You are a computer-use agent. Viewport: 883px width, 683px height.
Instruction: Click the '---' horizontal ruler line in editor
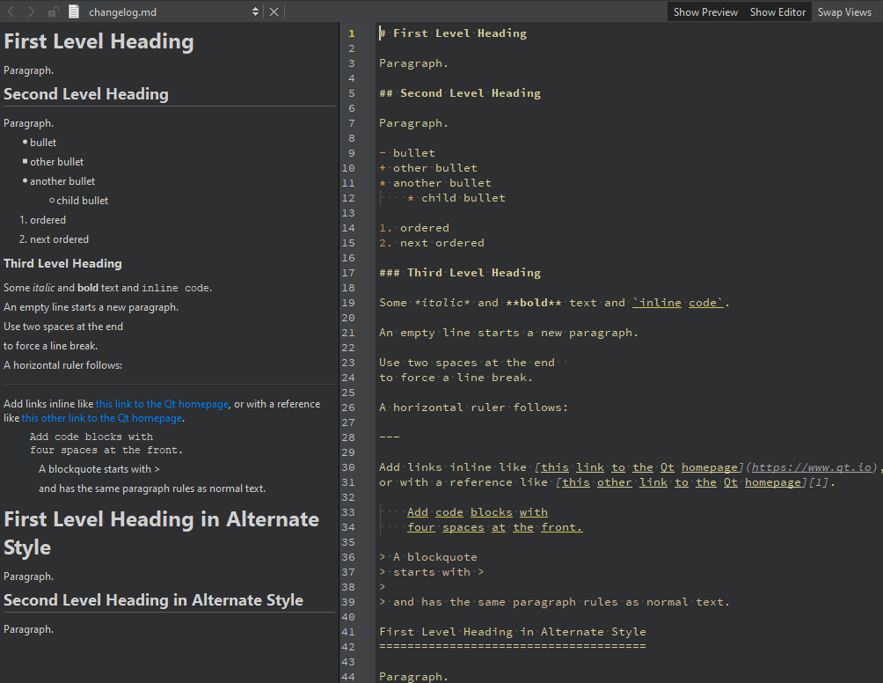(x=390, y=437)
